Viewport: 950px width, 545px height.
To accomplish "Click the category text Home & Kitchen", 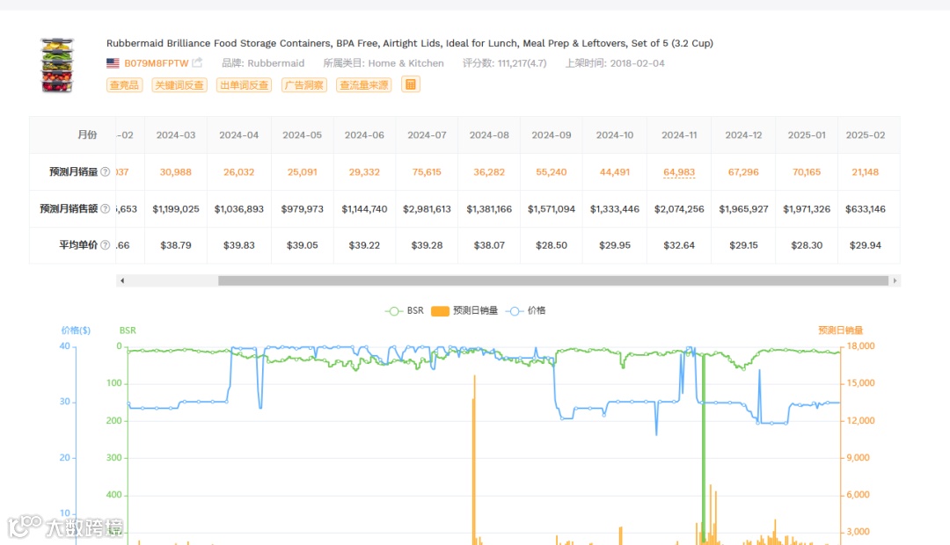I will 406,63.
